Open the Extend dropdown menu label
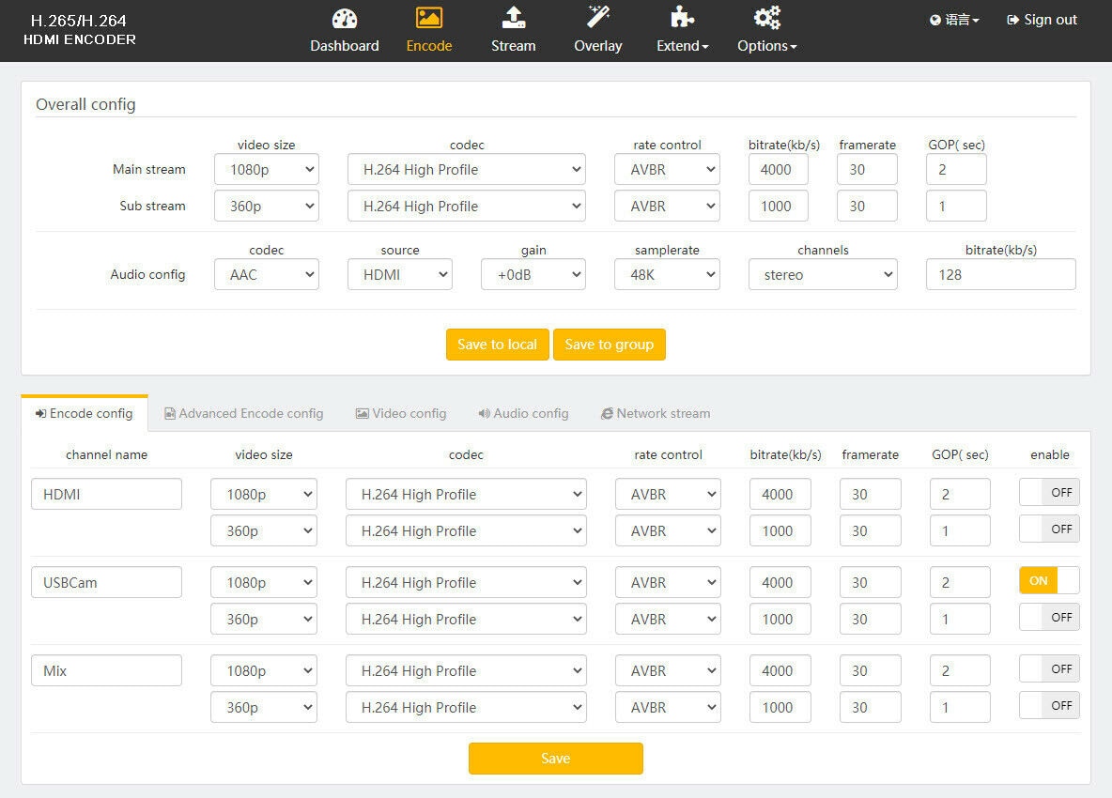This screenshot has width=1112, height=798. [x=682, y=45]
